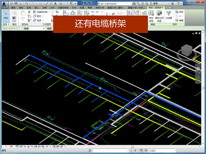Viewport: 206px width, 154px height.
Task: Open the Systems (系统) ribbon tab
Action: pos(29,8)
